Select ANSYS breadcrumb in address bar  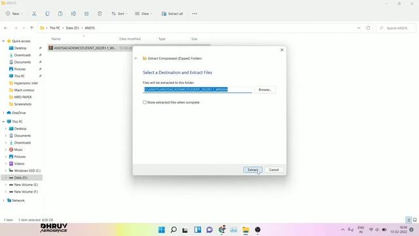click(90, 28)
